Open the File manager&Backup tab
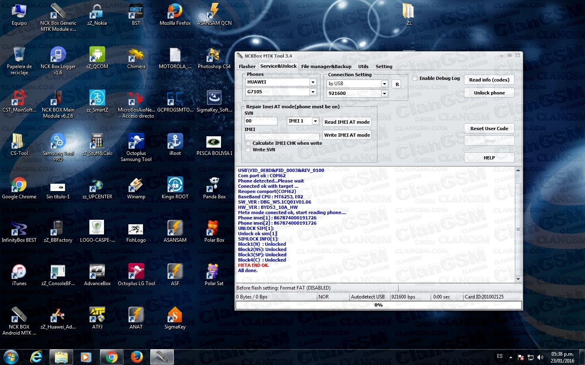Viewport: 585px width, 365px height. coord(326,67)
